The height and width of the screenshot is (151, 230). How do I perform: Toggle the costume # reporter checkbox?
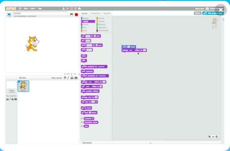click(x=82, y=119)
